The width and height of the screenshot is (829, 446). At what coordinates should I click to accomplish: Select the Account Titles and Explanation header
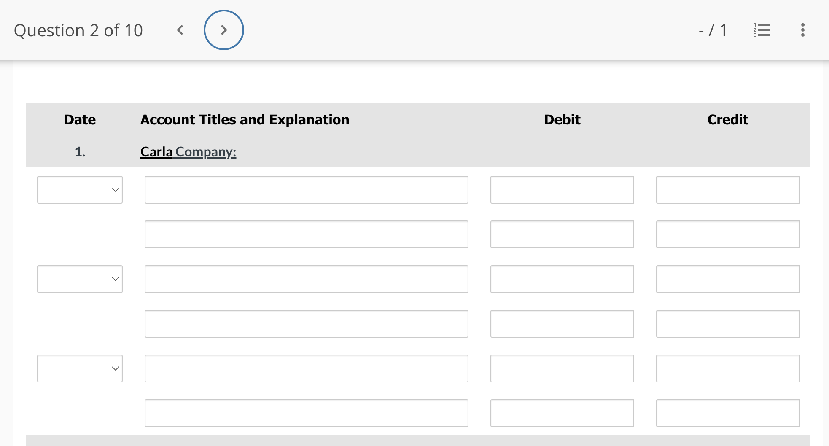245,119
